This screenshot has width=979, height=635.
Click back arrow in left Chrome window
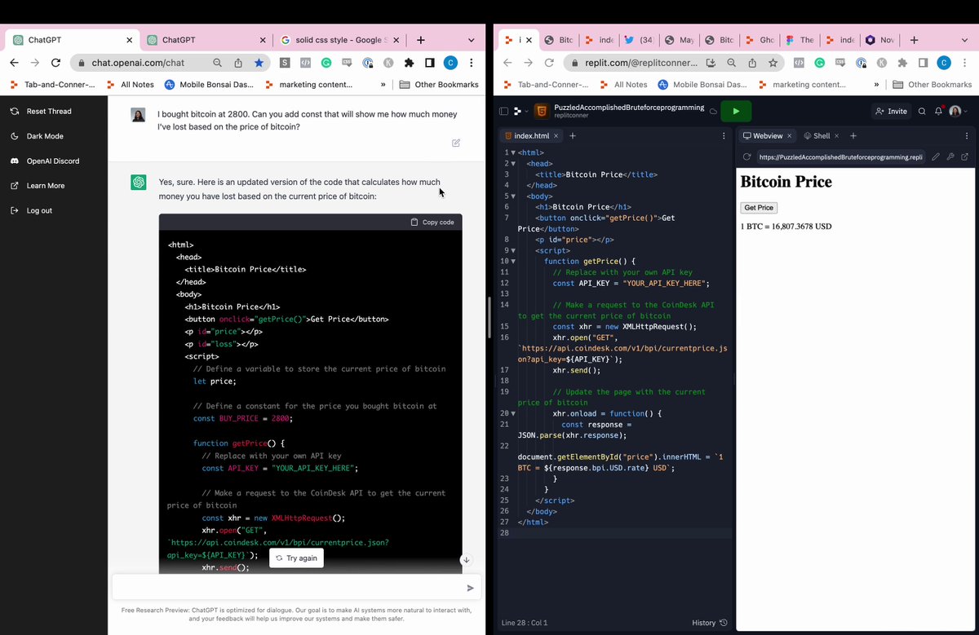pos(15,63)
